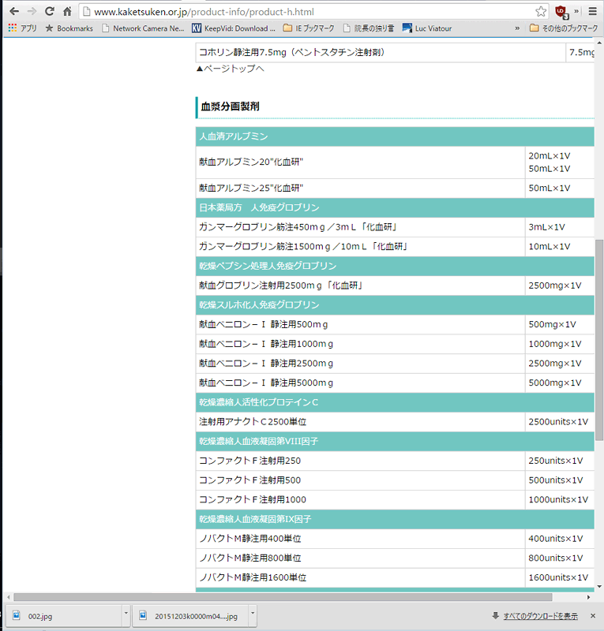Image resolution: width=604 pixels, height=631 pixels.
Task: Select 献血ベニロン-I 静注用5000mg row
Action: pos(395,383)
